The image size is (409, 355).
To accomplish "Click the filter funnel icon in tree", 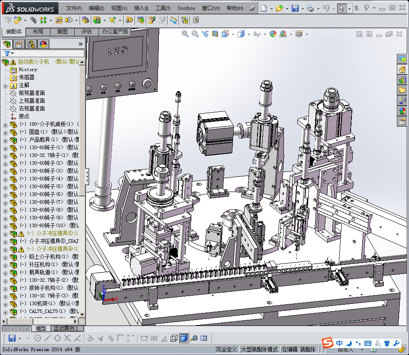I will coord(7,53).
